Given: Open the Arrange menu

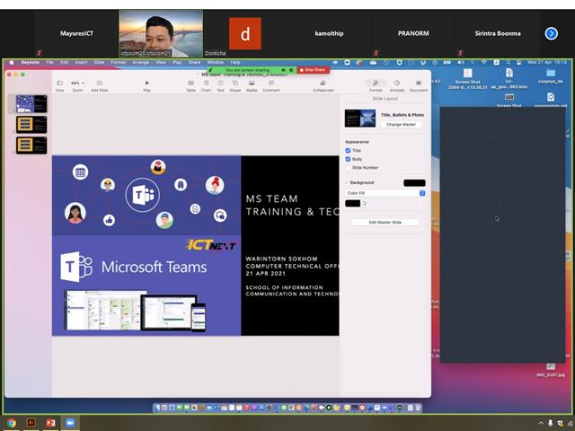Looking at the screenshot, I should [x=140, y=62].
